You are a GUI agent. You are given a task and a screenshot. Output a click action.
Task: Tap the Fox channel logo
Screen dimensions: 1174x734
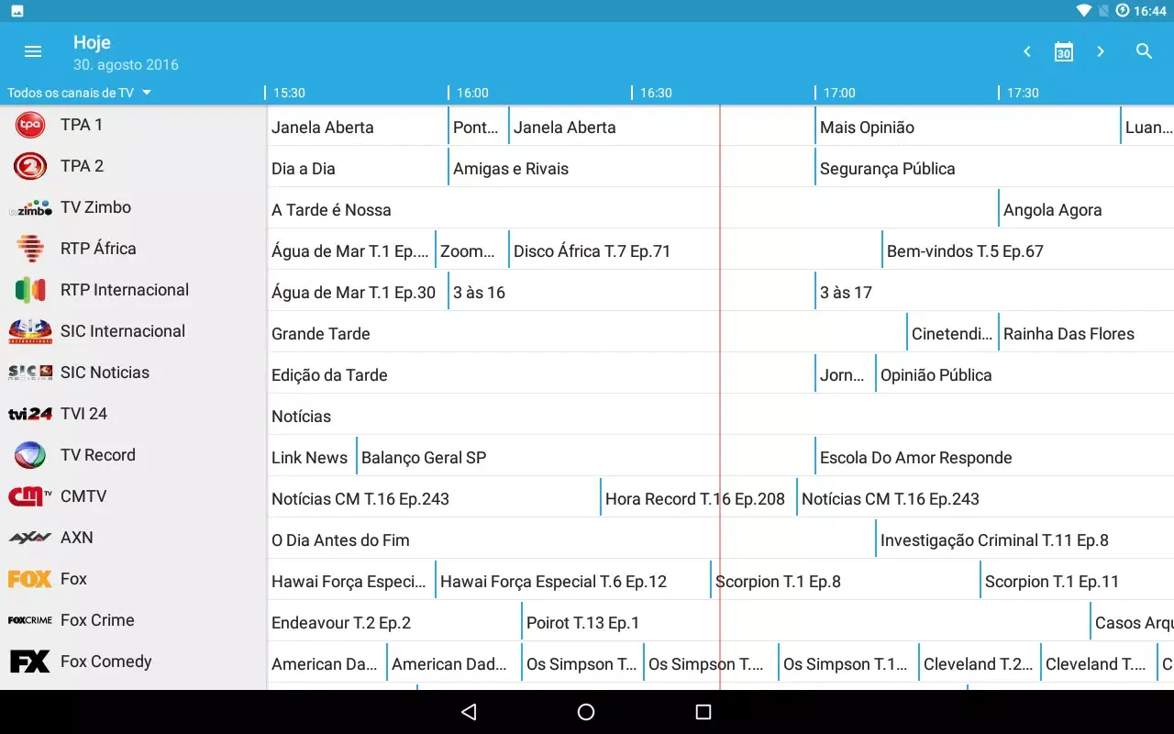[30, 579]
